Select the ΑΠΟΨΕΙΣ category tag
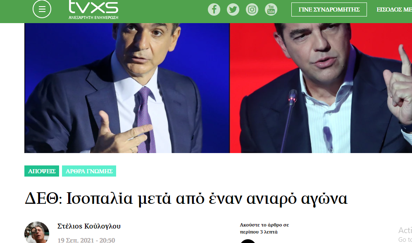Screen dimensions: 412x243 (x=42, y=171)
